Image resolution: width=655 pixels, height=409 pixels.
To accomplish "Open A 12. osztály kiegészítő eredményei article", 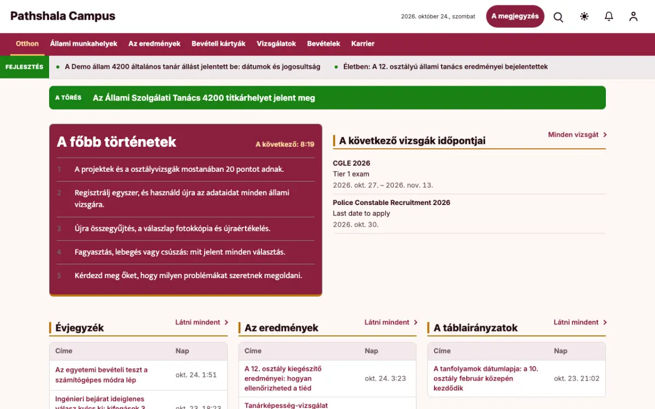I will coord(283,378).
